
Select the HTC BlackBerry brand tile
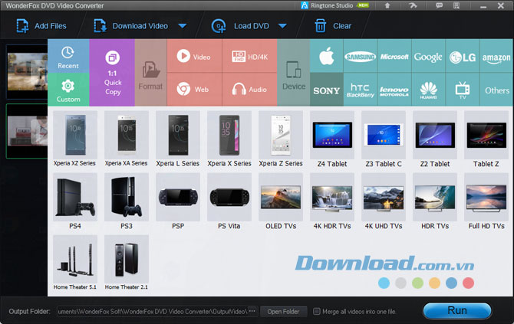pos(361,90)
